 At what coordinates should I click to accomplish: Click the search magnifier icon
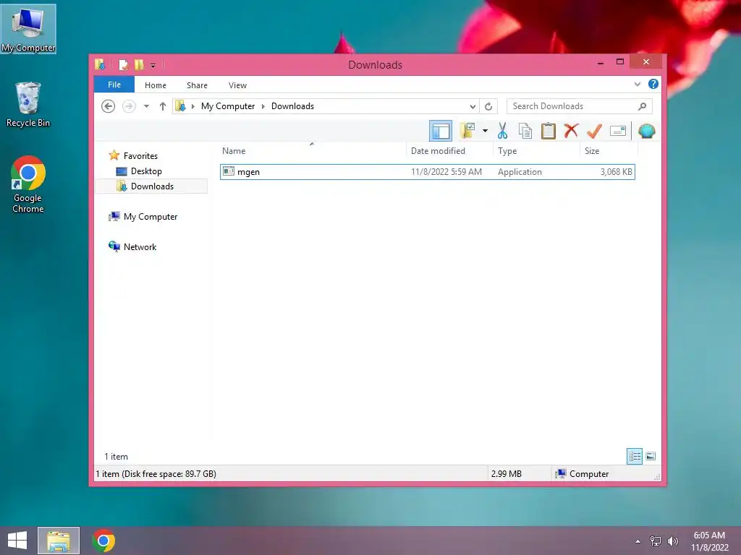click(x=642, y=106)
